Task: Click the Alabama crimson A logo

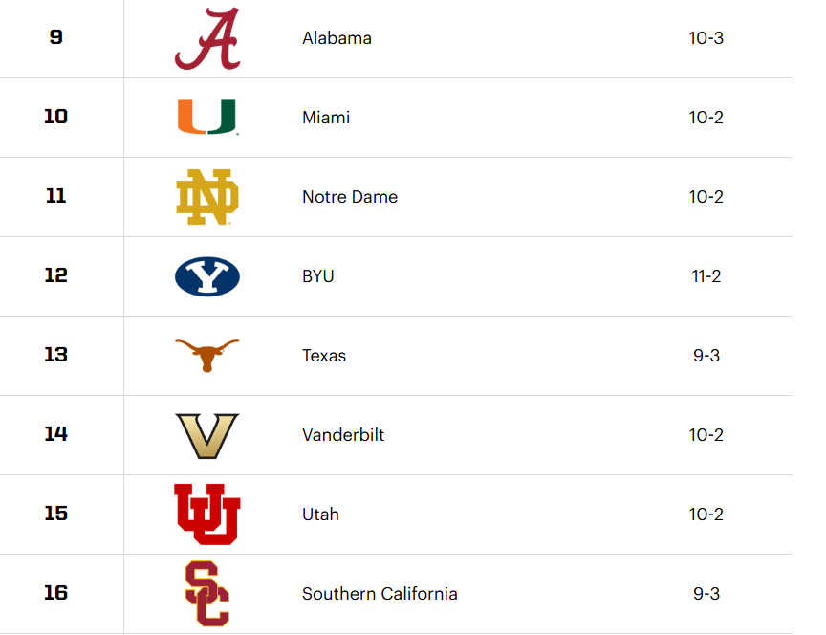Action: (x=206, y=39)
